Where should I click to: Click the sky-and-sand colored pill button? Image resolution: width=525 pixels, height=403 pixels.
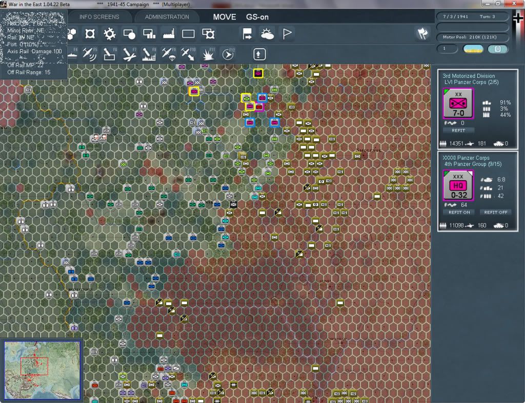coord(473,49)
